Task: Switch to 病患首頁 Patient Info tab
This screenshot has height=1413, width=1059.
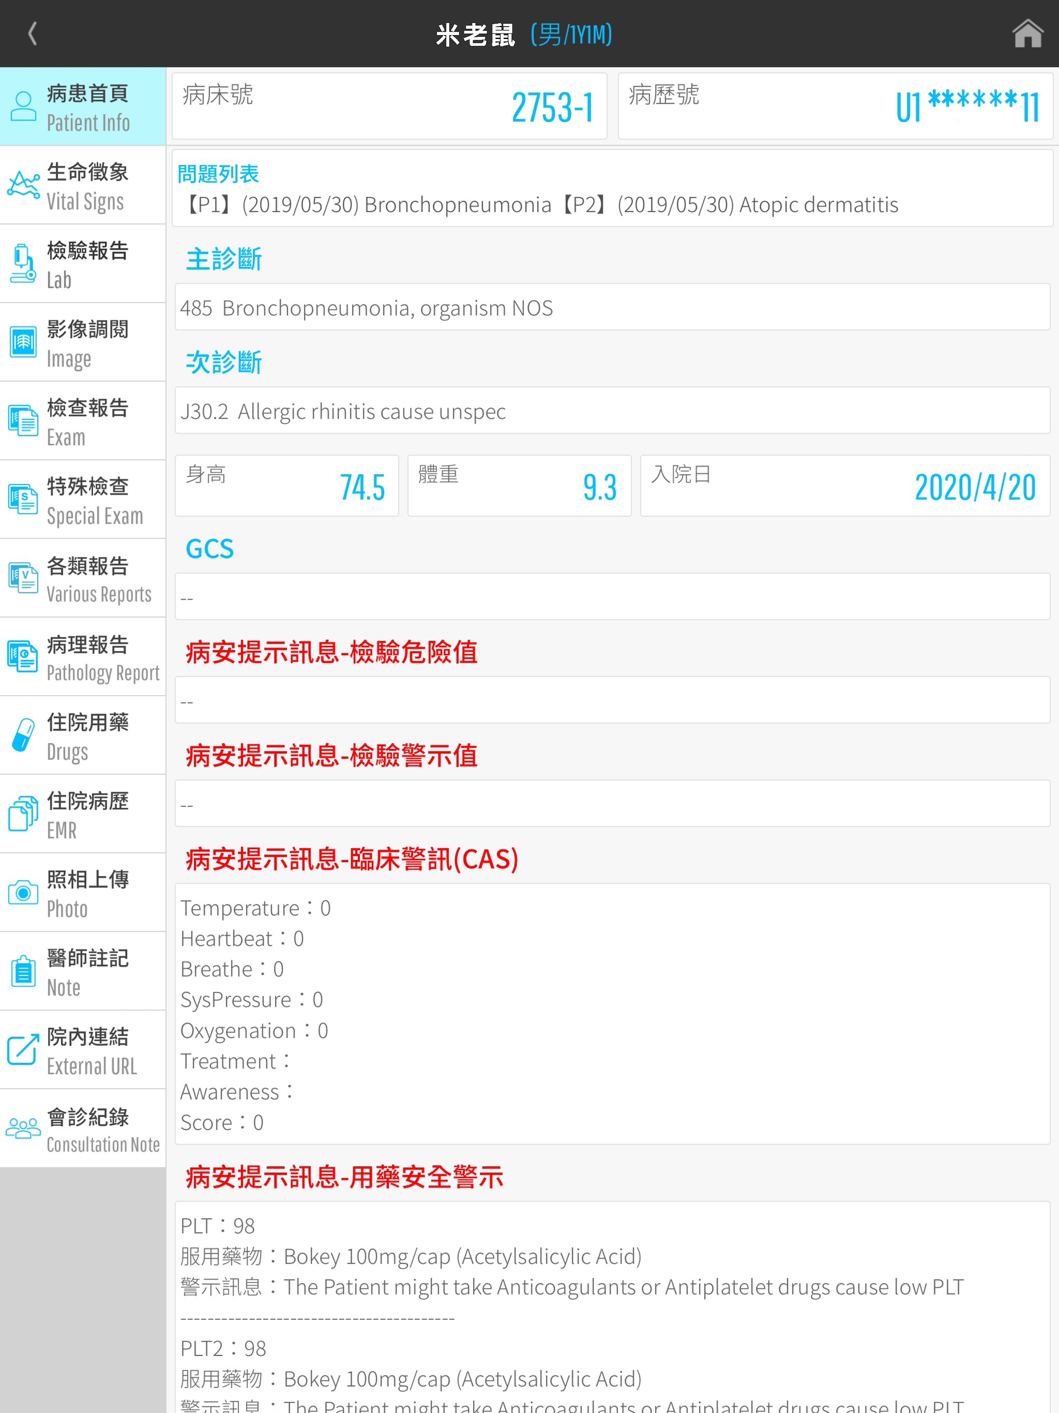Action: tap(83, 107)
